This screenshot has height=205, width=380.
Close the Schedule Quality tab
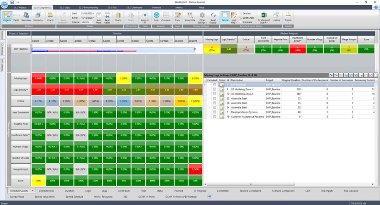33,191
